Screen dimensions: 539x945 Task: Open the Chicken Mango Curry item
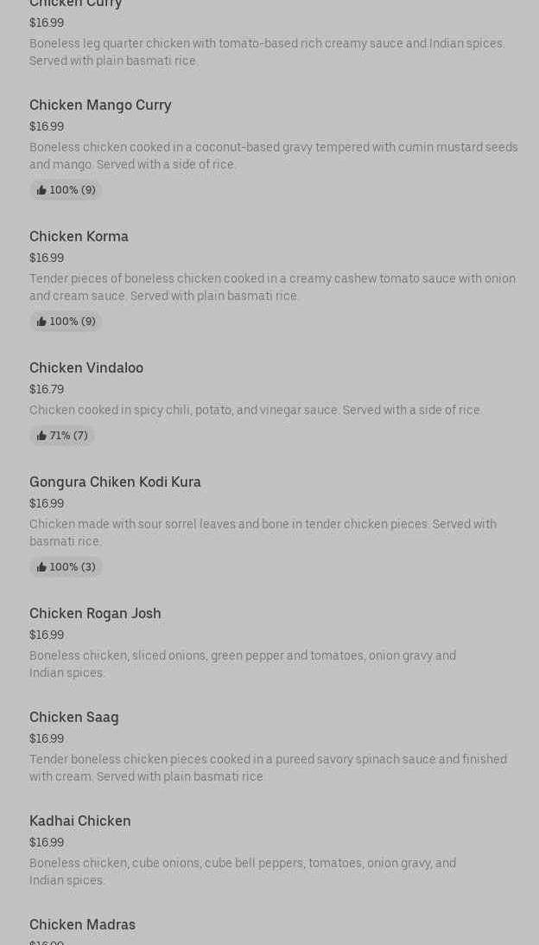point(100,105)
